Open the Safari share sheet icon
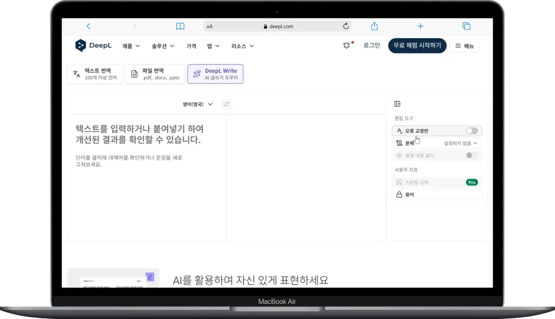 pos(375,26)
